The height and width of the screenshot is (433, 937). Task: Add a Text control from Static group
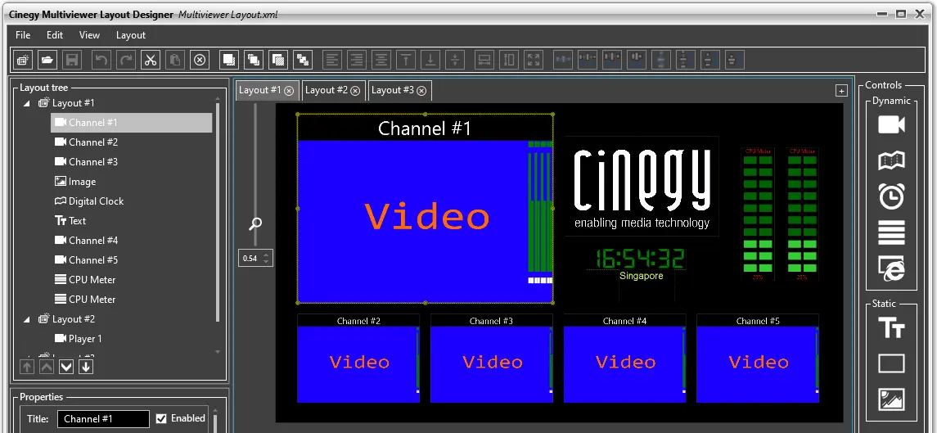pyautogui.click(x=891, y=327)
